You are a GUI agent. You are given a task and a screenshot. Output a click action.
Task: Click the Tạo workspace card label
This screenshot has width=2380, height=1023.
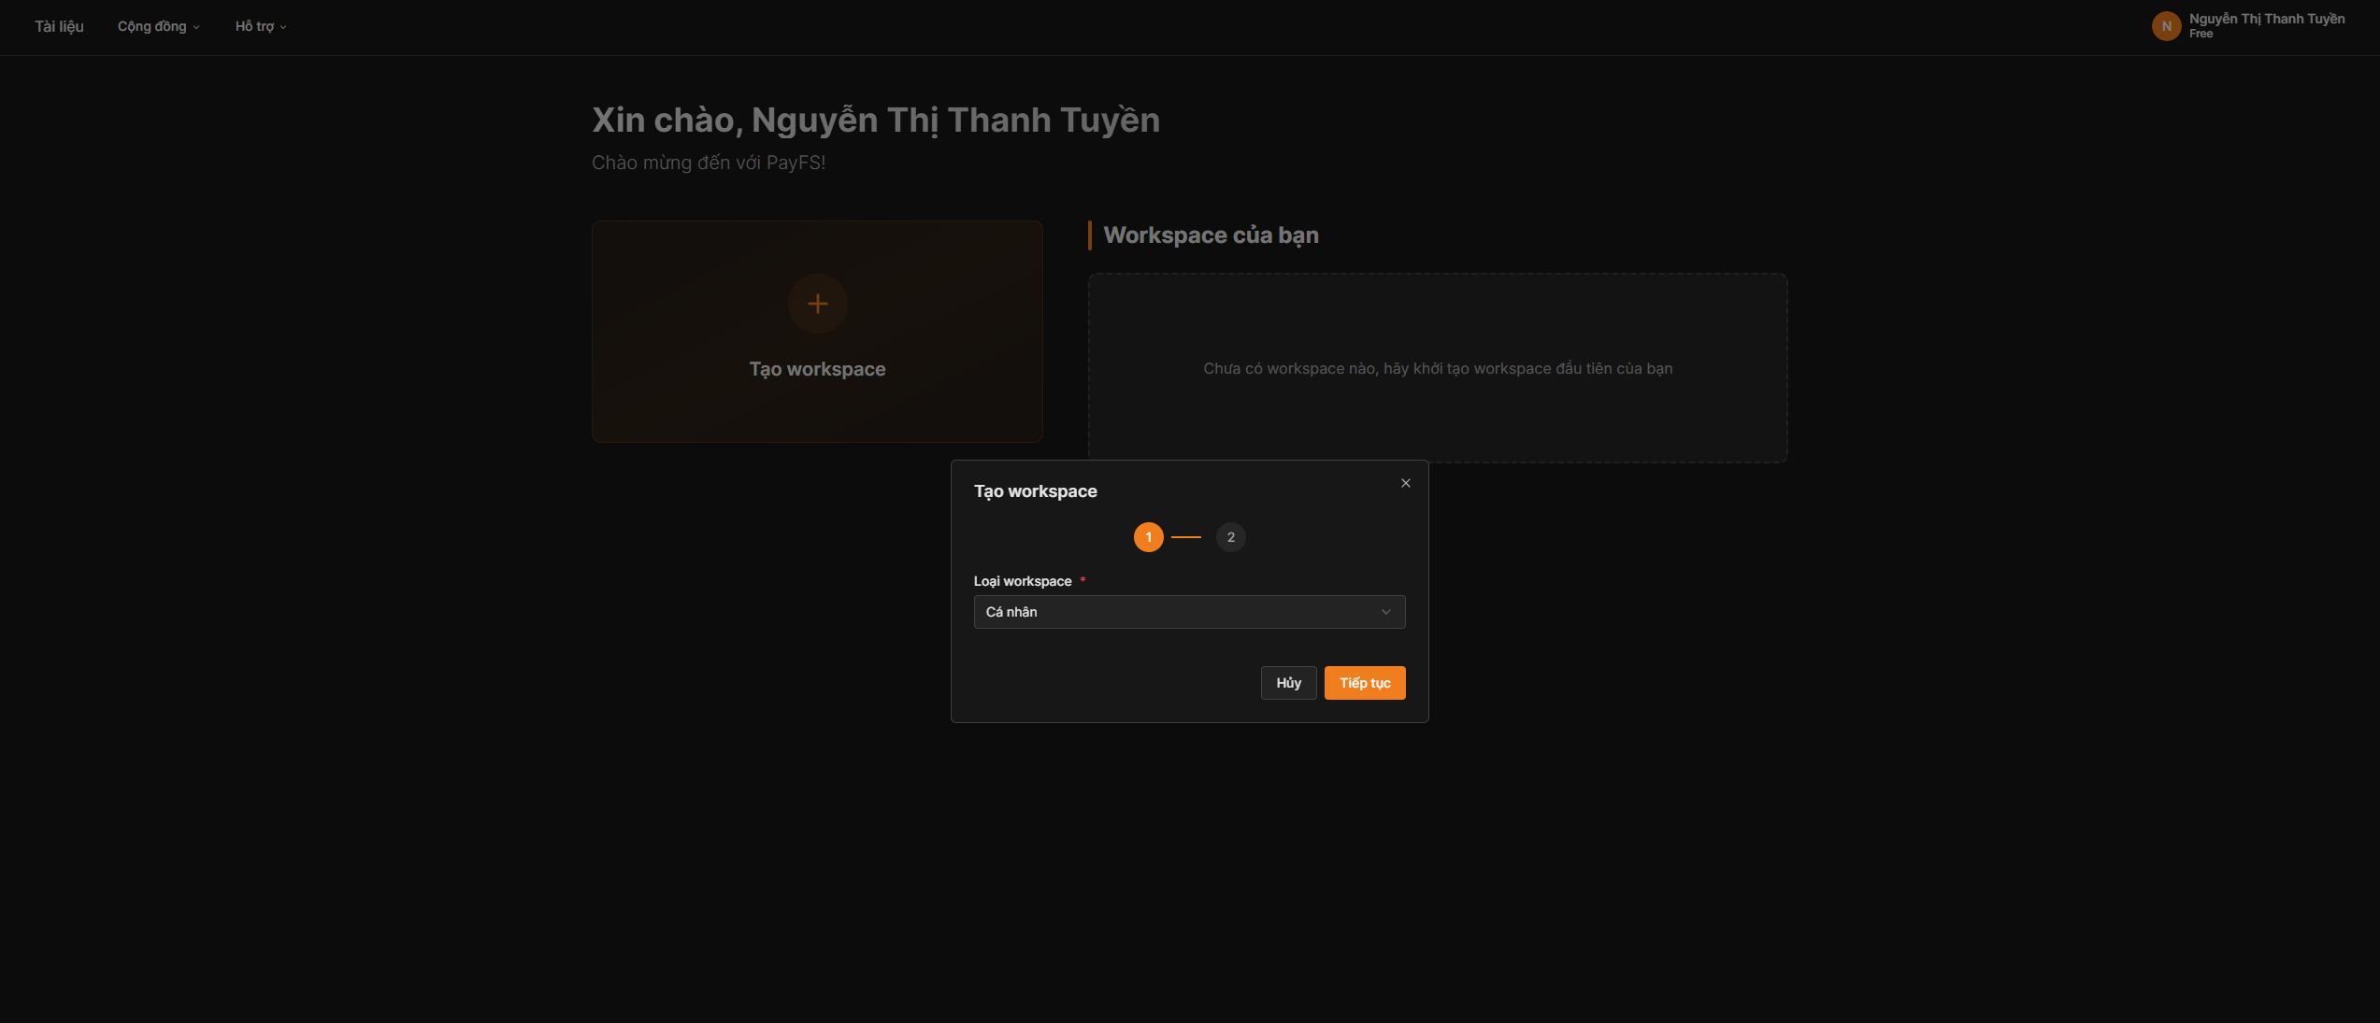[817, 369]
